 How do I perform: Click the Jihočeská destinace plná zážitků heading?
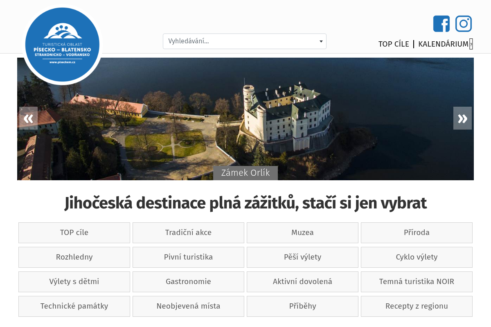click(x=245, y=203)
